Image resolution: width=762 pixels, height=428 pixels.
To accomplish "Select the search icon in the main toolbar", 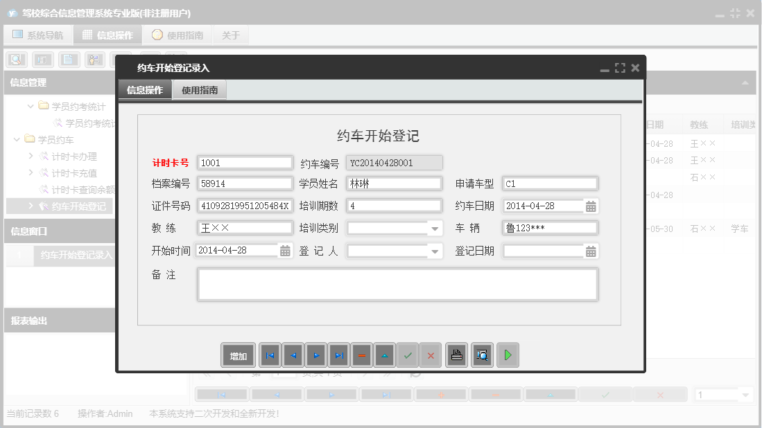I will click(x=15, y=60).
